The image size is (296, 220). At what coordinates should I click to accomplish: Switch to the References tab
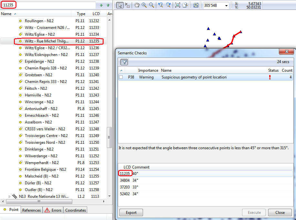31,210
